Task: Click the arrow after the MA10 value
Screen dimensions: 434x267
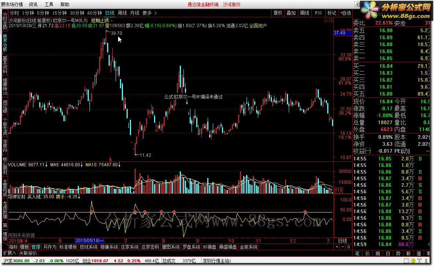Action: 119,165
